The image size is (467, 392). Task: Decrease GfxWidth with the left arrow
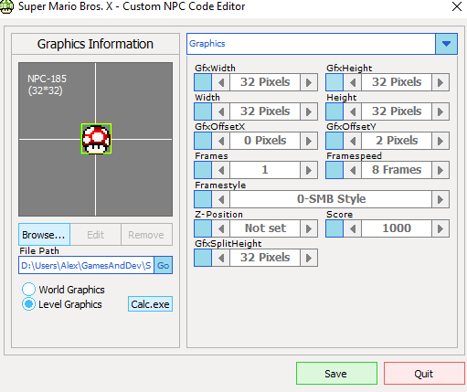coord(221,82)
